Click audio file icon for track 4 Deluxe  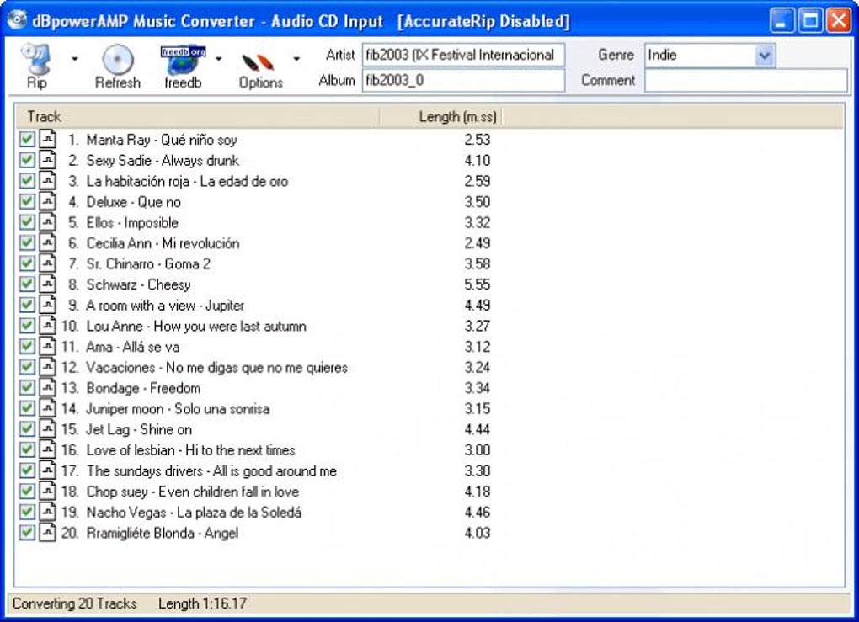(48, 201)
